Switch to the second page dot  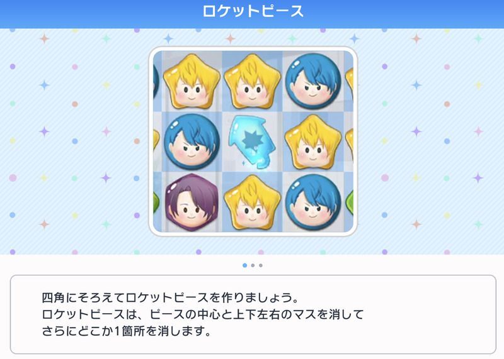253,265
